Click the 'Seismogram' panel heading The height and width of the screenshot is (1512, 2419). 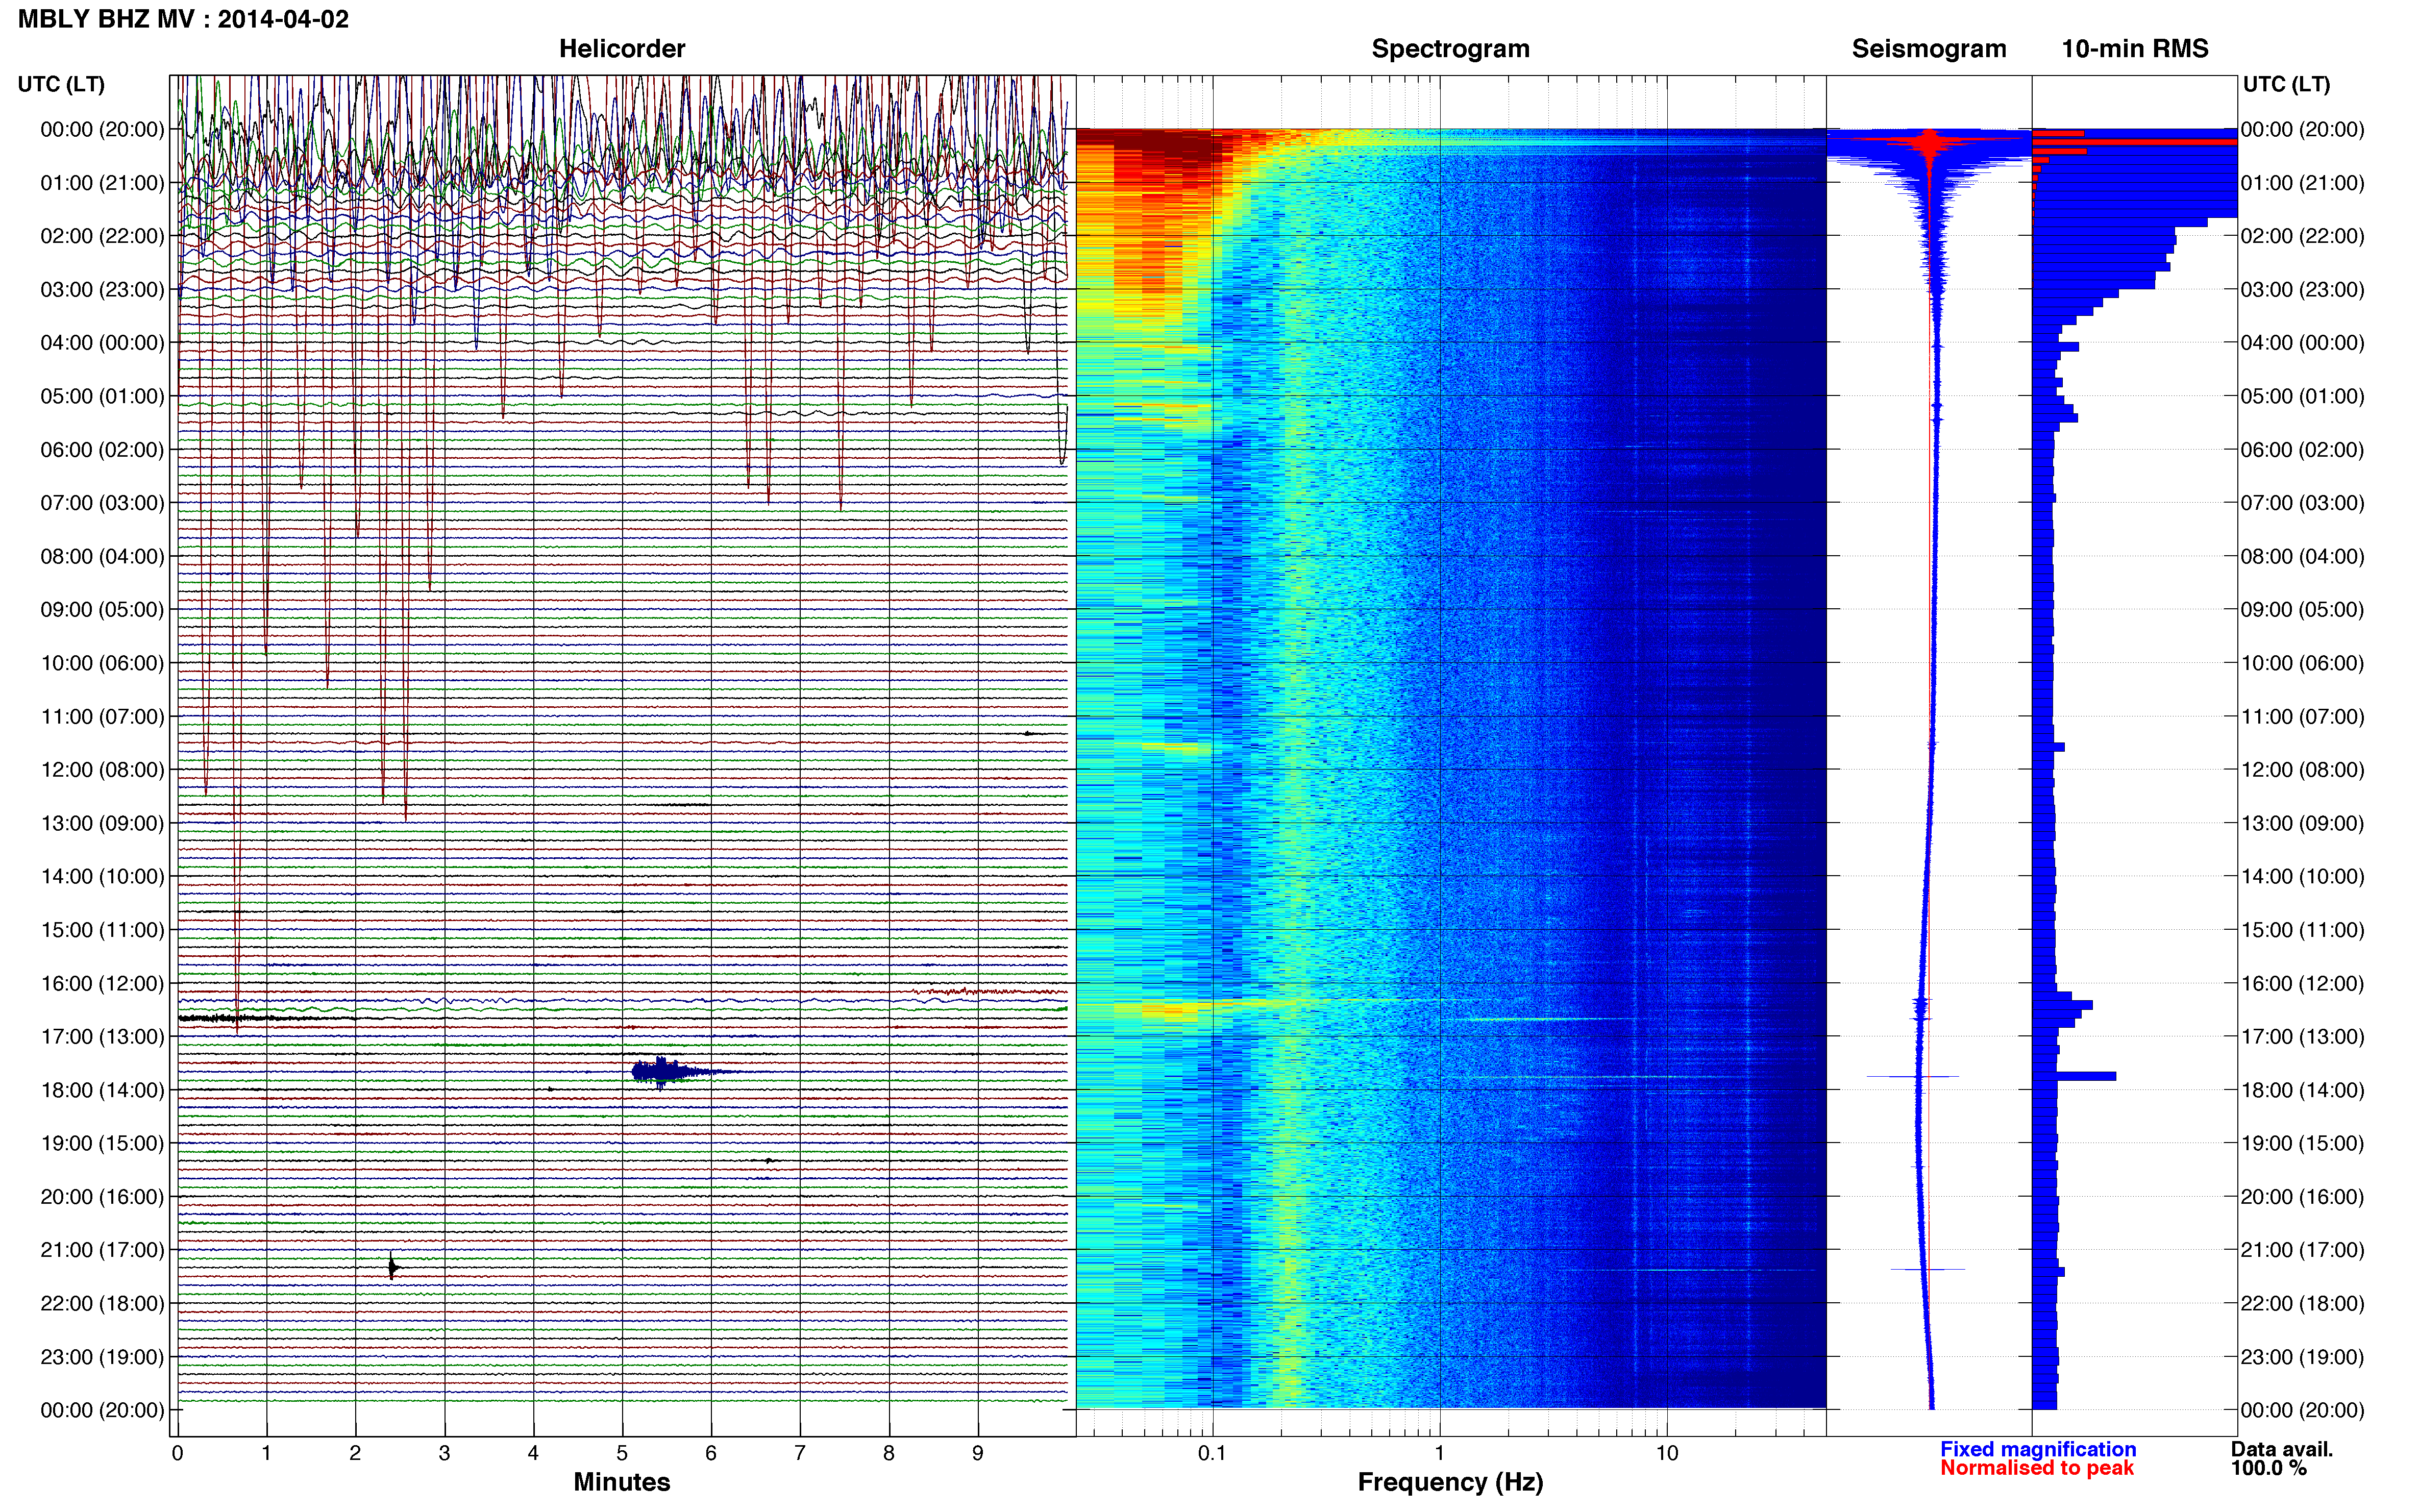pos(1928,48)
